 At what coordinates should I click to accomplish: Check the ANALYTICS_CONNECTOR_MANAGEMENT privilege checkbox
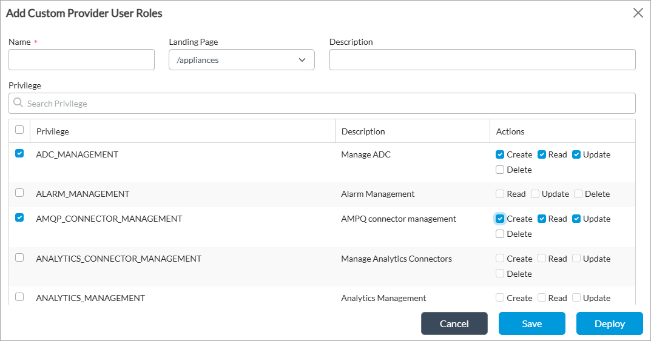19,257
